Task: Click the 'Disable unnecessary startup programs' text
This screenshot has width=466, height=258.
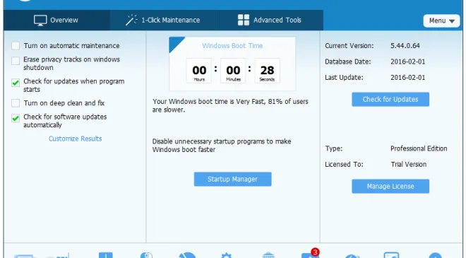Action: [222, 146]
